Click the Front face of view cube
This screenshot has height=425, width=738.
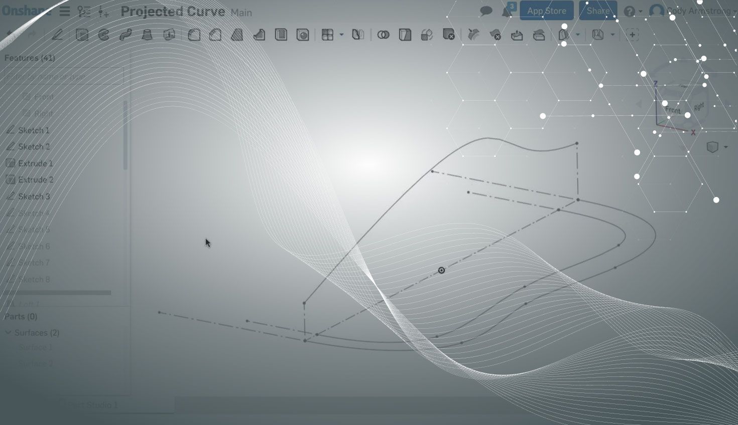(672, 110)
